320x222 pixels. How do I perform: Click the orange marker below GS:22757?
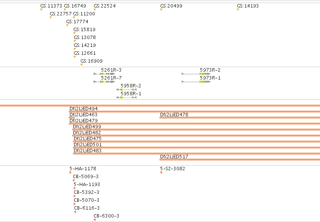click(51, 18)
